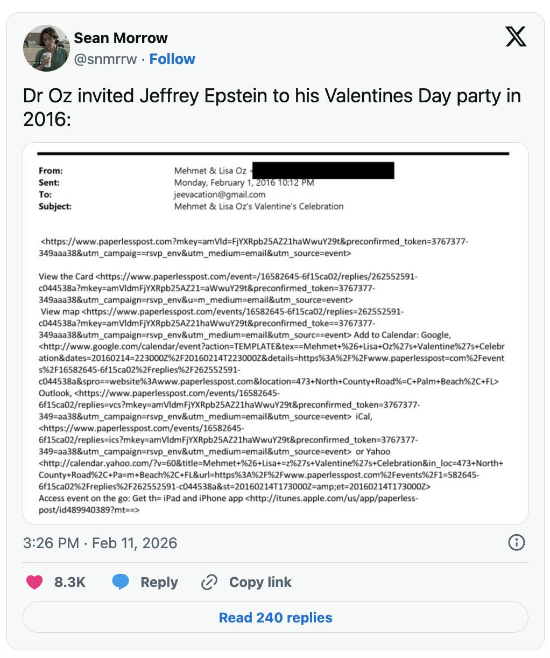The image size is (550, 658).
Task: Click the Reply label
Action: tap(159, 582)
